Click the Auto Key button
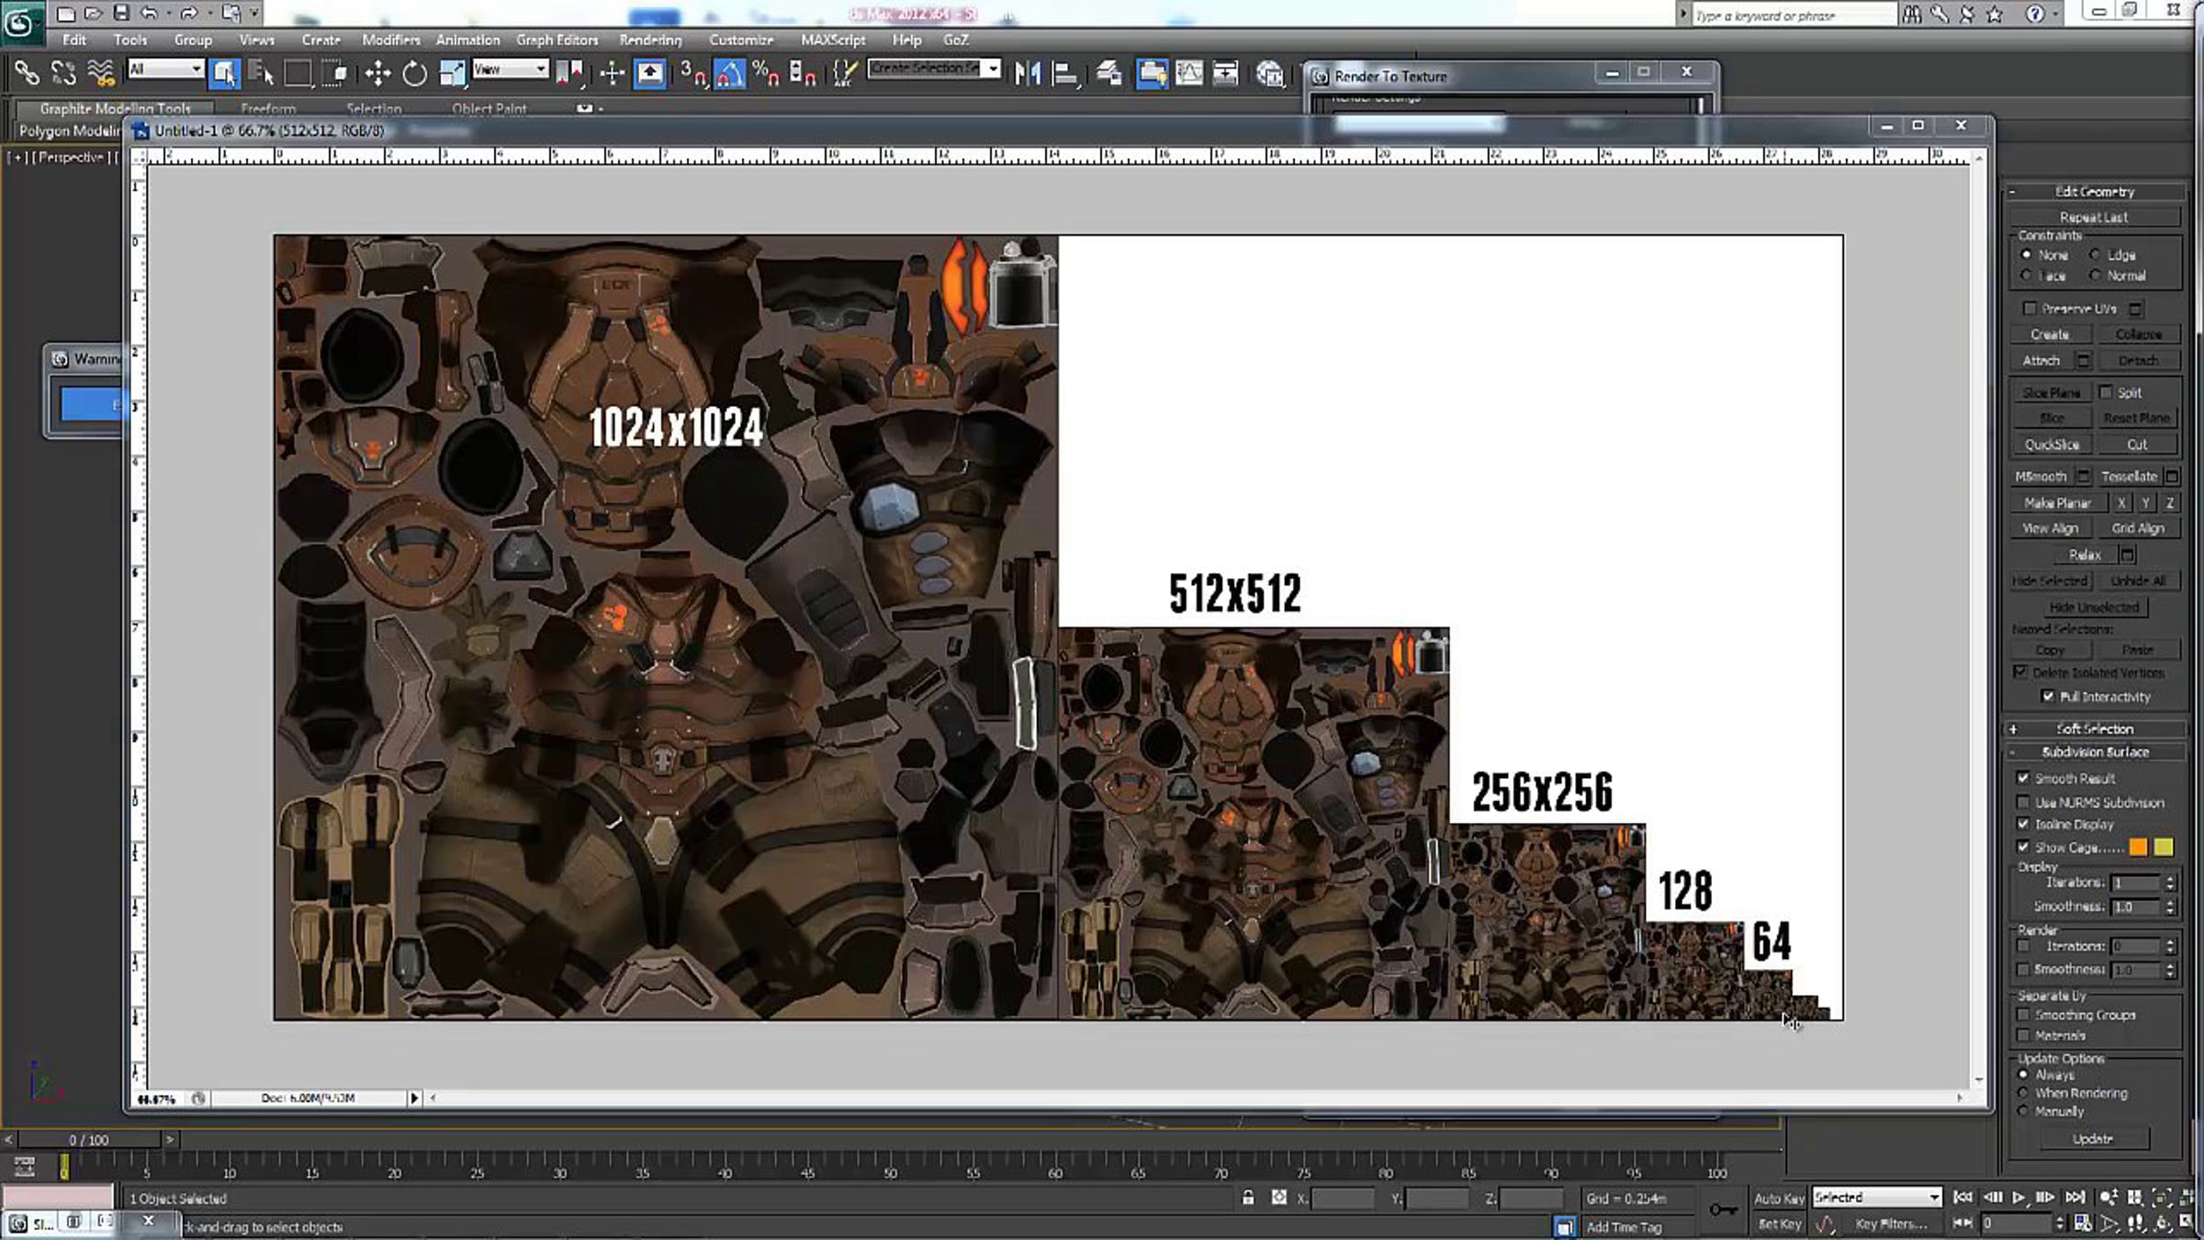This screenshot has height=1240, width=2204. 1779,1198
